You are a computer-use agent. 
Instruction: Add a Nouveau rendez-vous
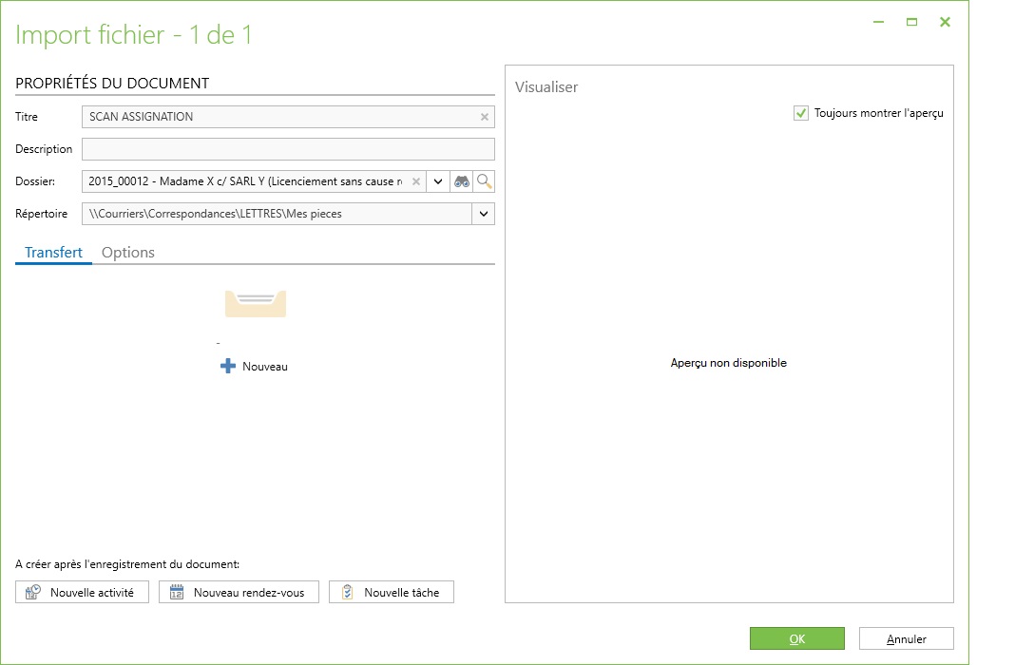coord(238,592)
